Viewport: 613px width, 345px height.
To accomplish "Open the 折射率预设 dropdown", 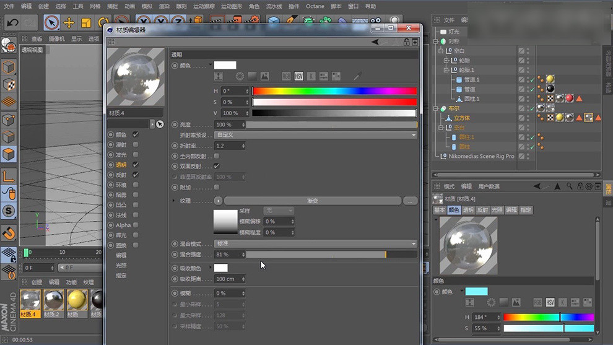I will [316, 134].
